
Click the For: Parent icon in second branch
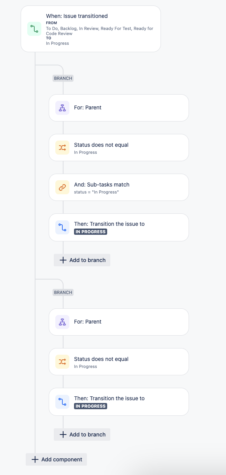[x=62, y=322]
